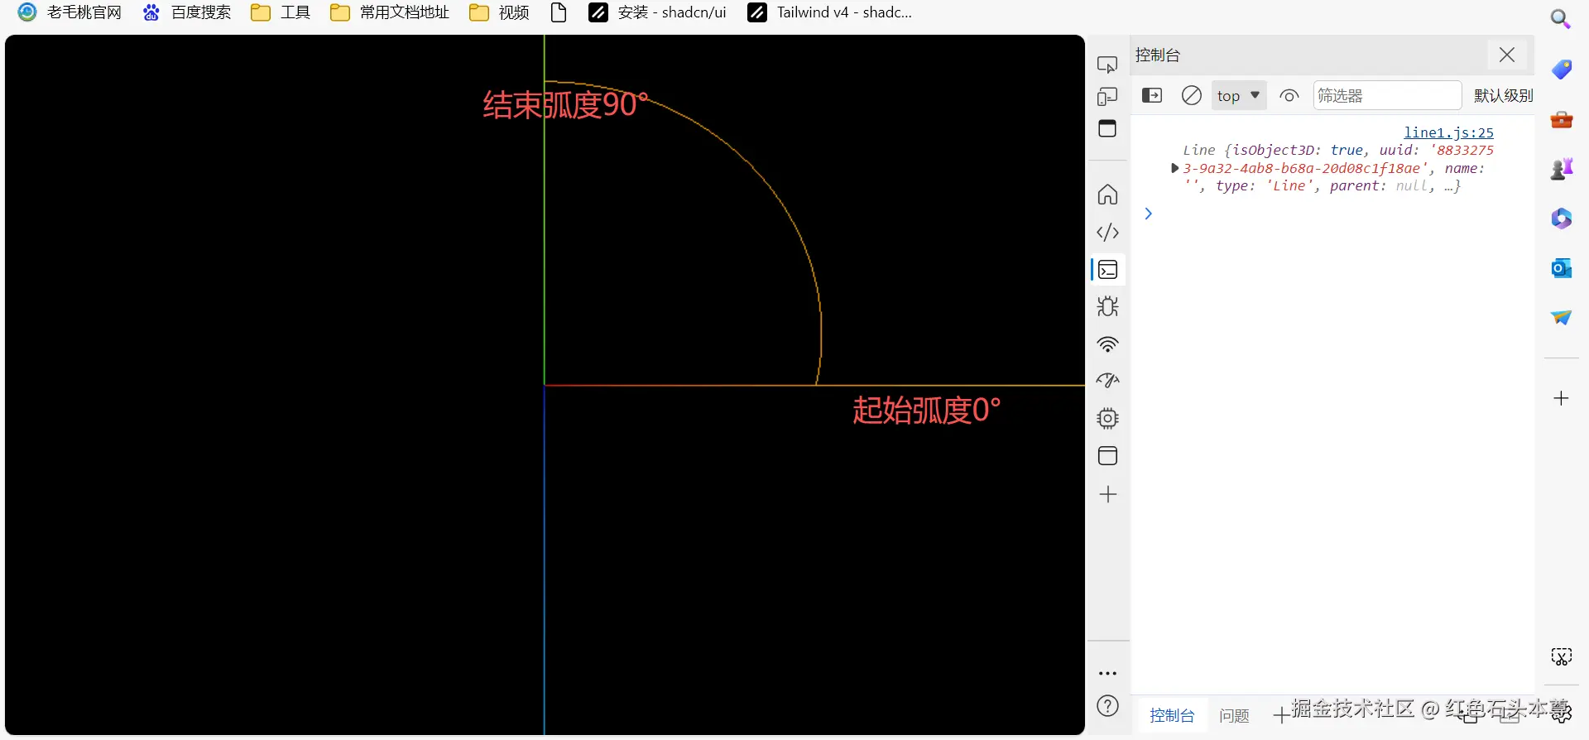Show the console sidebar panel
The width and height of the screenshot is (1589, 740).
coord(1152,96)
